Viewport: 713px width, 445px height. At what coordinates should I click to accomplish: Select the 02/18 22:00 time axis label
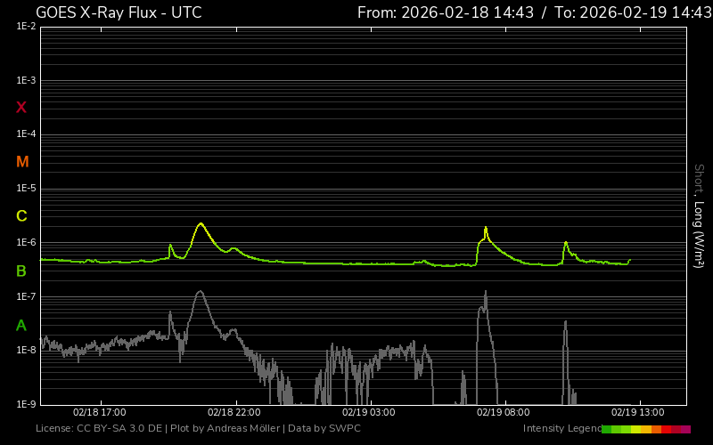(234, 413)
